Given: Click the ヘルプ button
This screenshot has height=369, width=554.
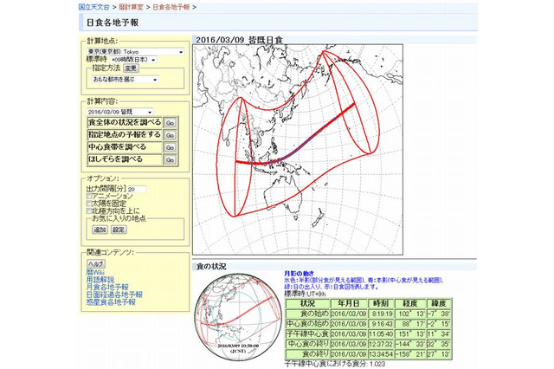Looking at the screenshot, I should (x=96, y=263).
